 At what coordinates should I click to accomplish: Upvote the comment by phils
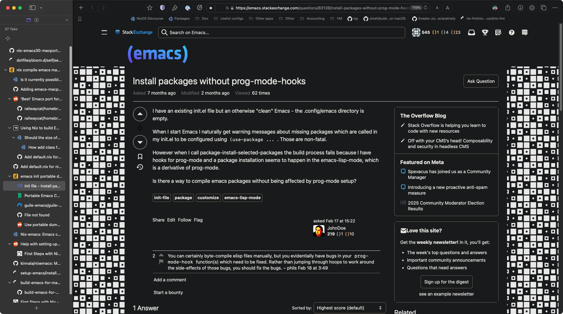[x=161, y=255]
